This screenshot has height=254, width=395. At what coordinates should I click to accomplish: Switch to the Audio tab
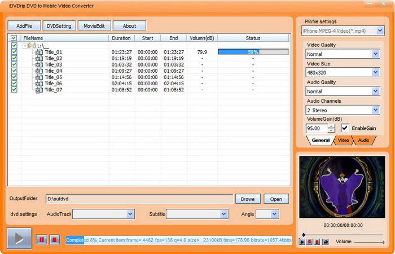[363, 141]
